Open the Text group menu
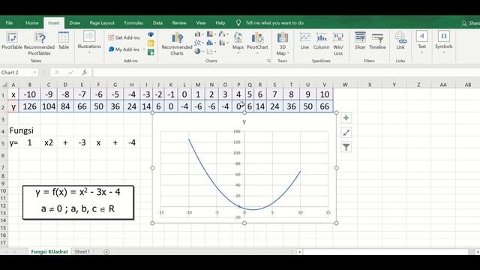Image resolution: width=480 pixels, height=270 pixels. 421,42
